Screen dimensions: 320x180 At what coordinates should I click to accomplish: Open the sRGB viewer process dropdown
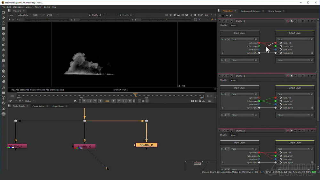[x=52, y=15]
